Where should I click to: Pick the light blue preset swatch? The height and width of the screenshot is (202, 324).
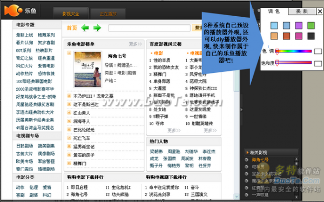pyautogui.click(x=274, y=25)
